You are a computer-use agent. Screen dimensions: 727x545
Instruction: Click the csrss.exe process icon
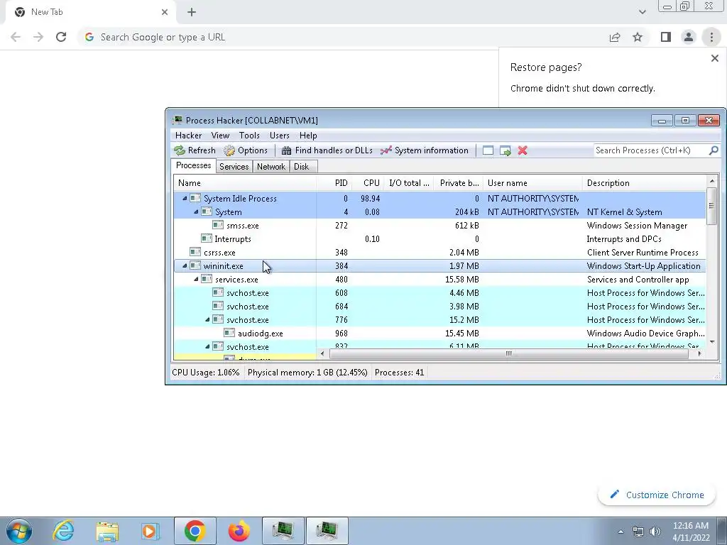click(x=195, y=252)
